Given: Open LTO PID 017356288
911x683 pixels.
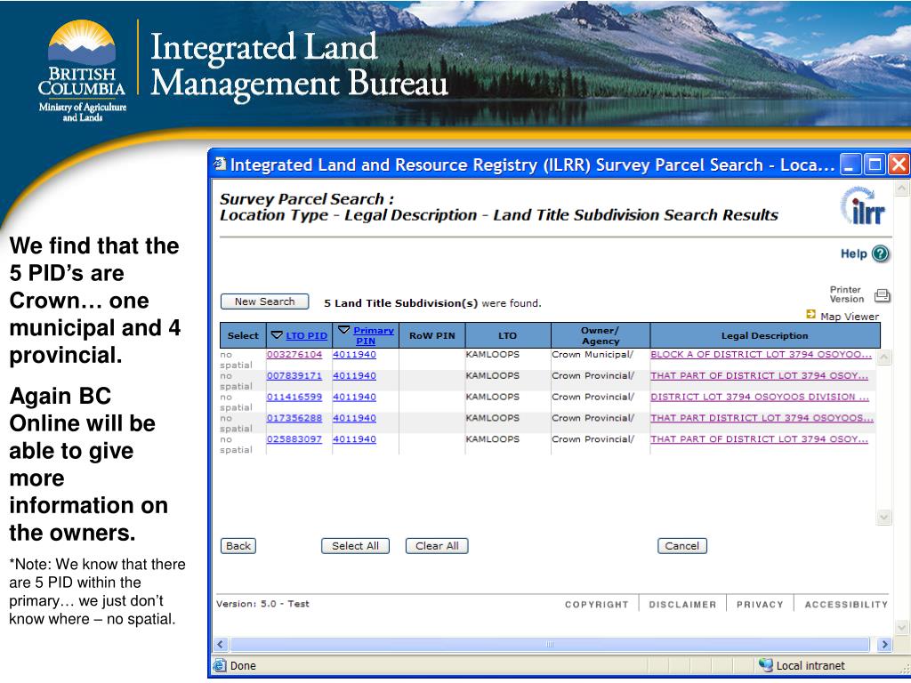Looking at the screenshot, I should pos(294,418).
